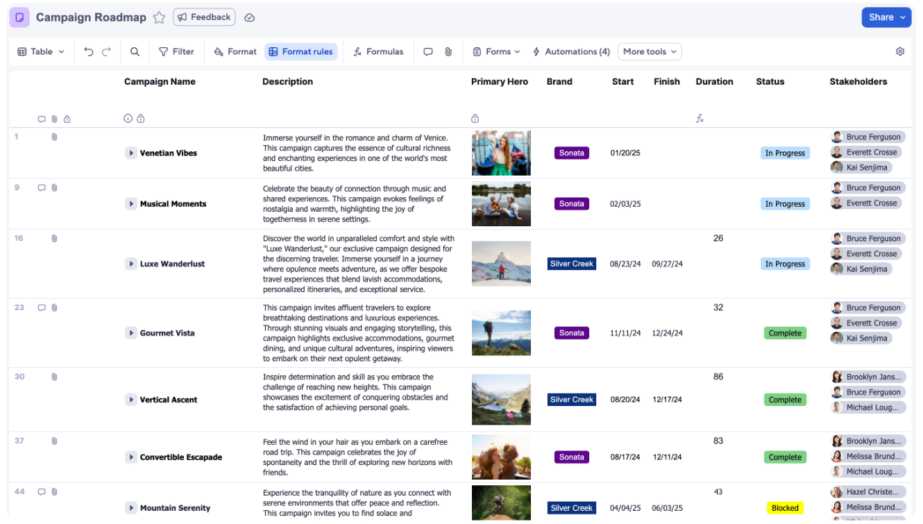Open the More tools dropdown
The width and height of the screenshot is (923, 524).
(x=650, y=51)
